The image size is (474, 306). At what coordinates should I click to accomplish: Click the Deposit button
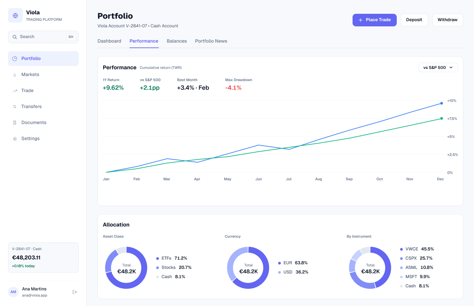click(x=414, y=20)
